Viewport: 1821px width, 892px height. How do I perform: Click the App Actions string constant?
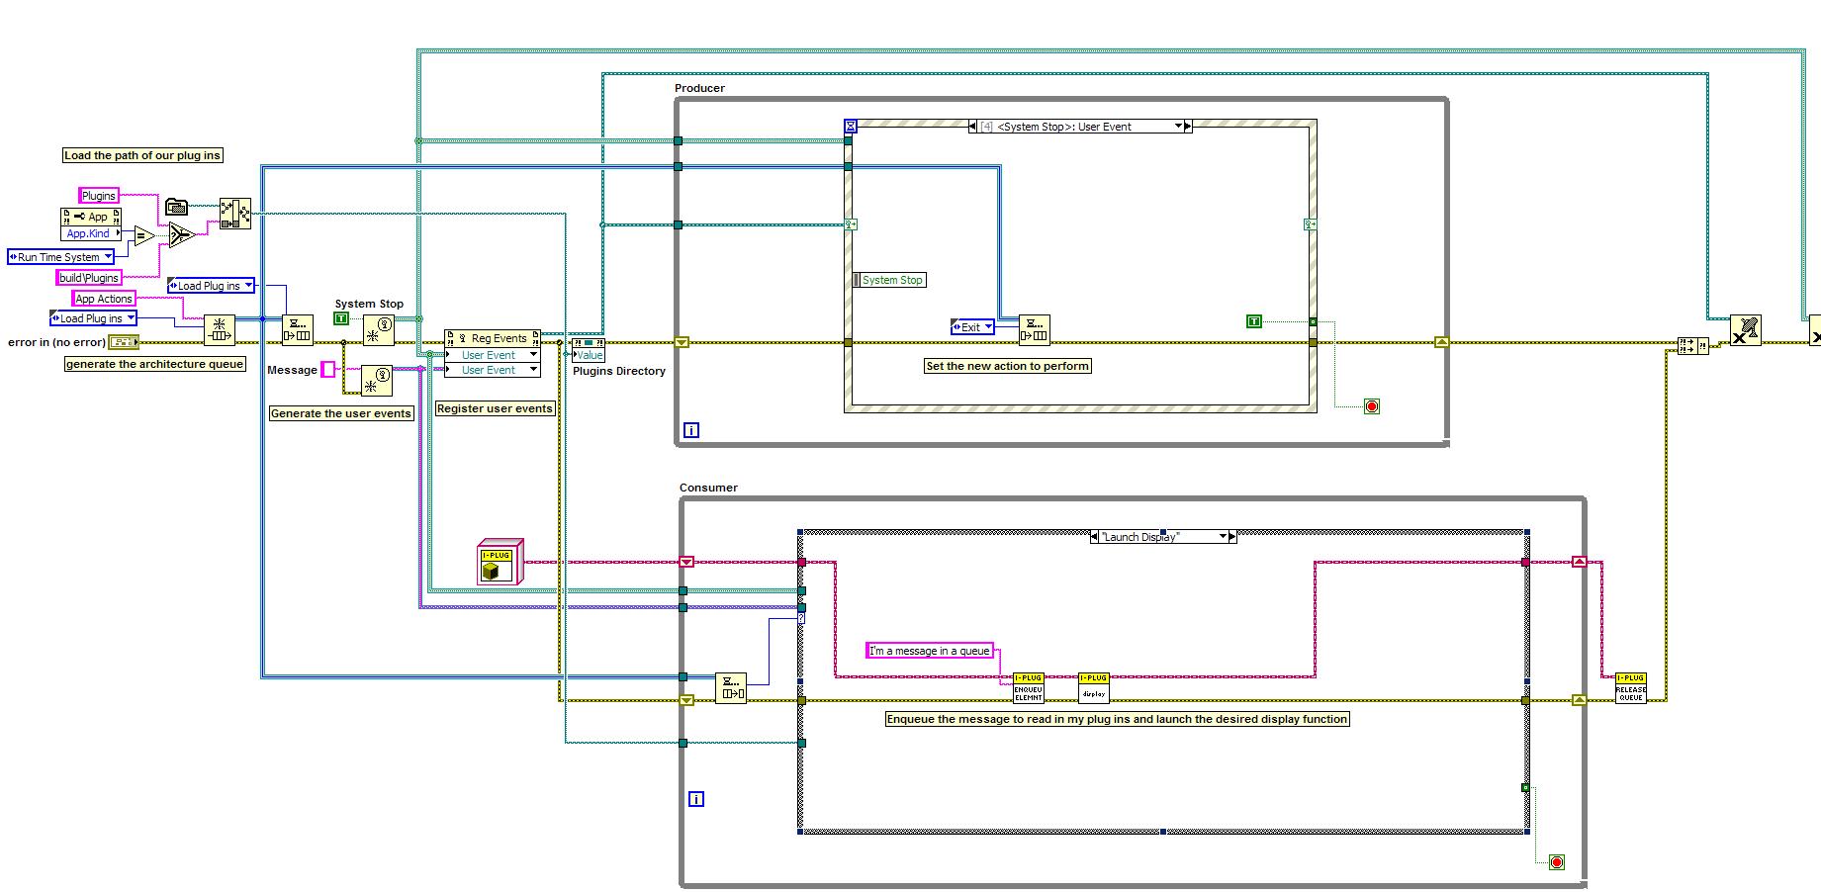[x=104, y=299]
